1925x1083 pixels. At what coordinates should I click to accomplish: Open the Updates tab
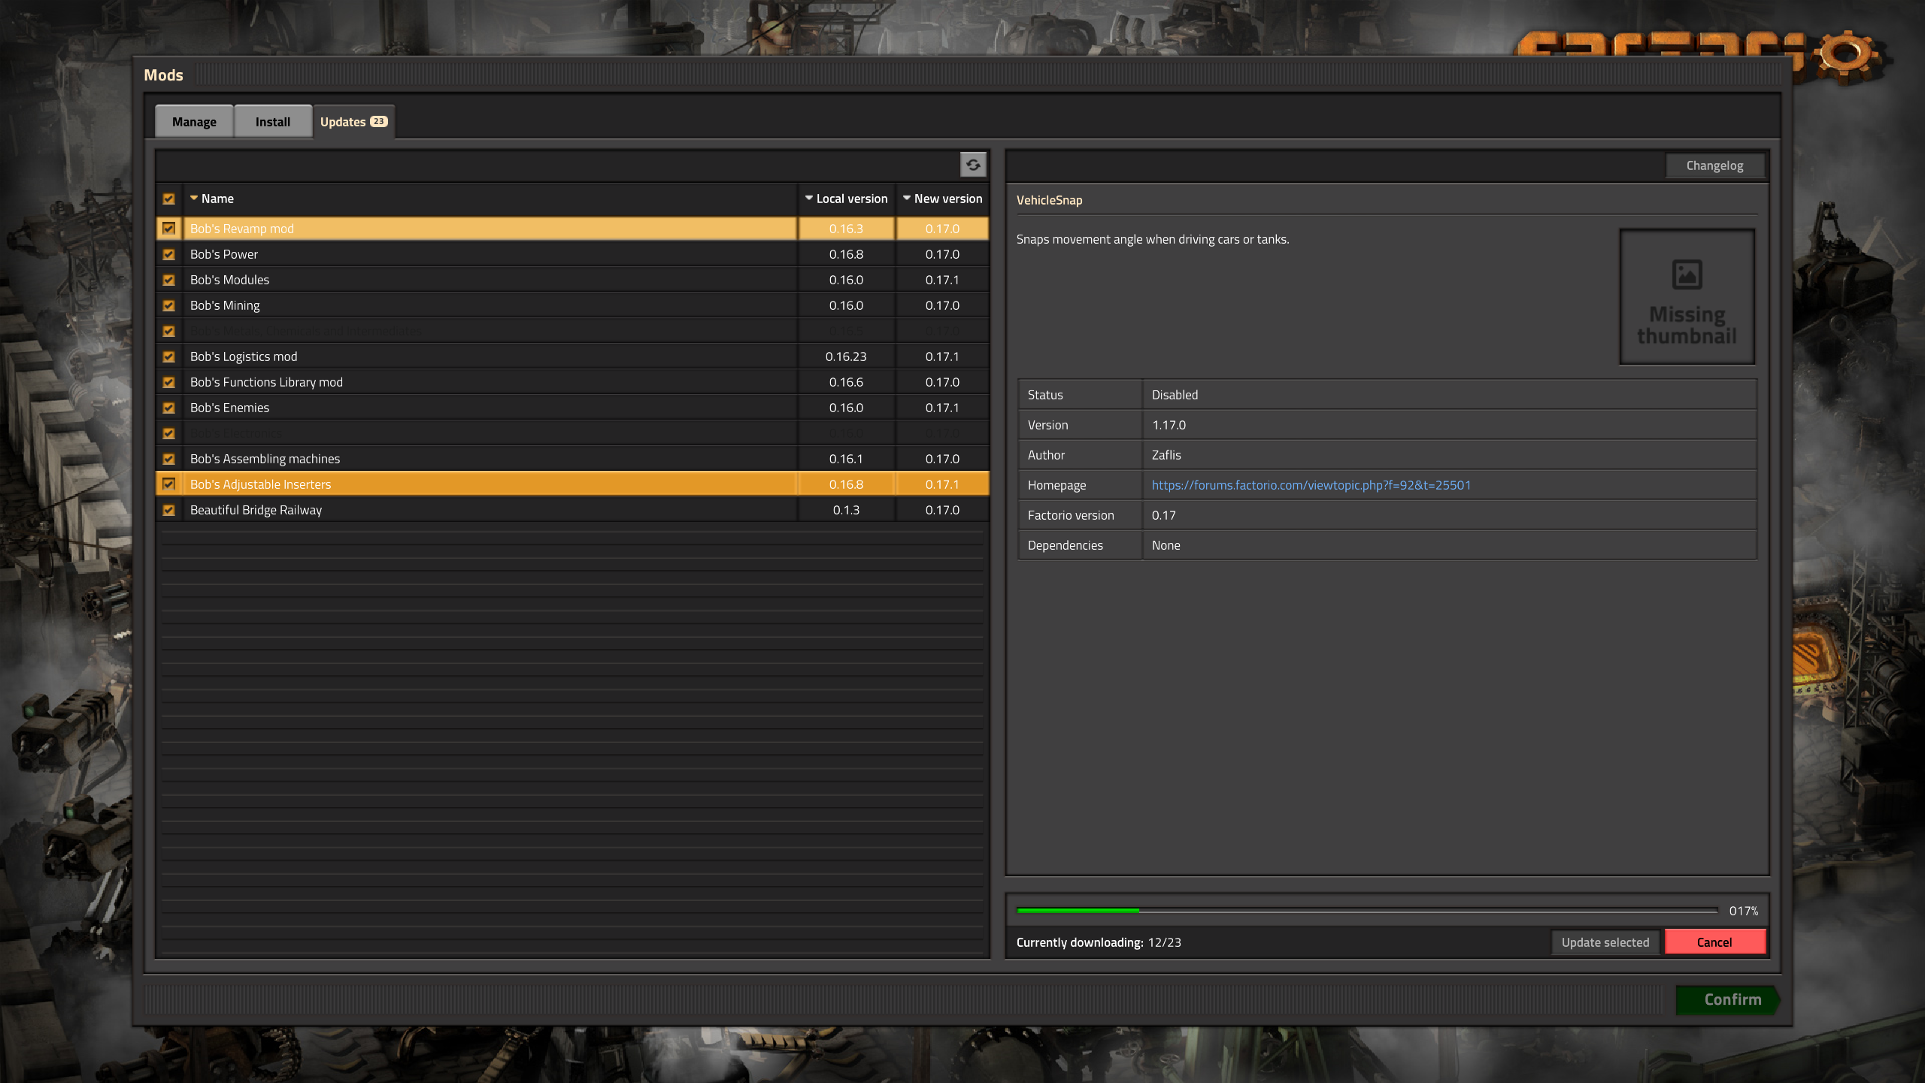tap(353, 122)
